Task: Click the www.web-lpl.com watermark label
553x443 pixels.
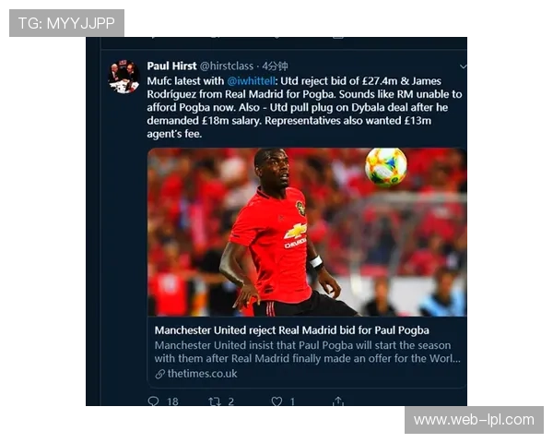Action: click(474, 420)
